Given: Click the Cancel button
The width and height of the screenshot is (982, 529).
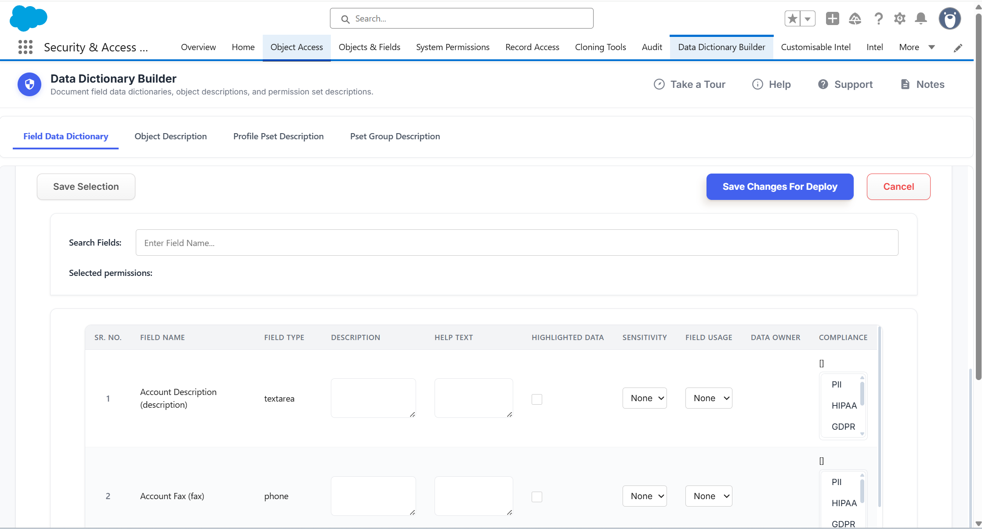Looking at the screenshot, I should click(x=899, y=187).
